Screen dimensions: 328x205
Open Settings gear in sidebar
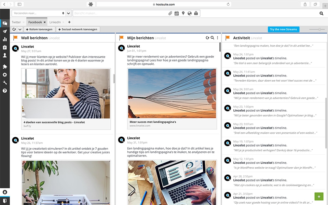click(5, 75)
